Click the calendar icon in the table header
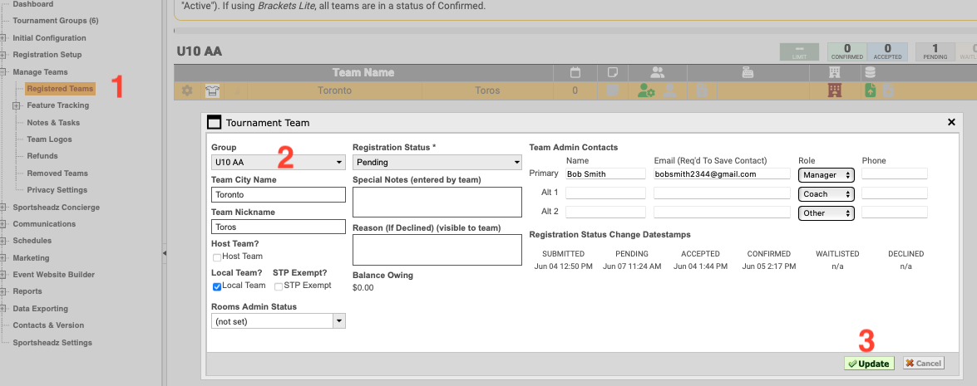The height and width of the screenshot is (386, 977). click(575, 72)
